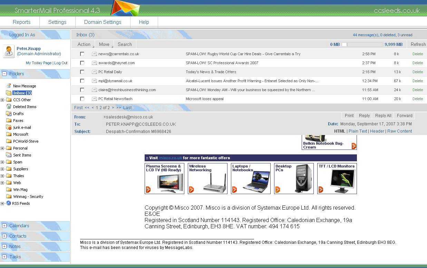This screenshot has height=268, width=427.
Task: Open the Settings menu
Action: 57,22
